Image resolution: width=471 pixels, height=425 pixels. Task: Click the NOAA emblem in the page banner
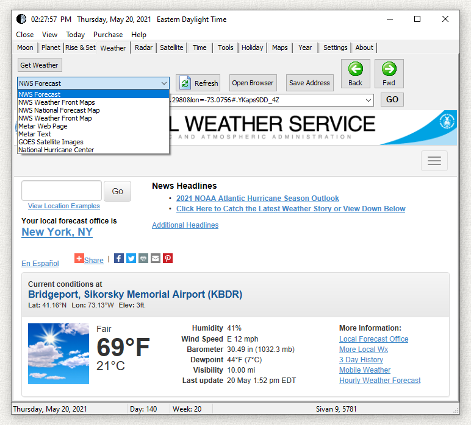click(x=447, y=121)
